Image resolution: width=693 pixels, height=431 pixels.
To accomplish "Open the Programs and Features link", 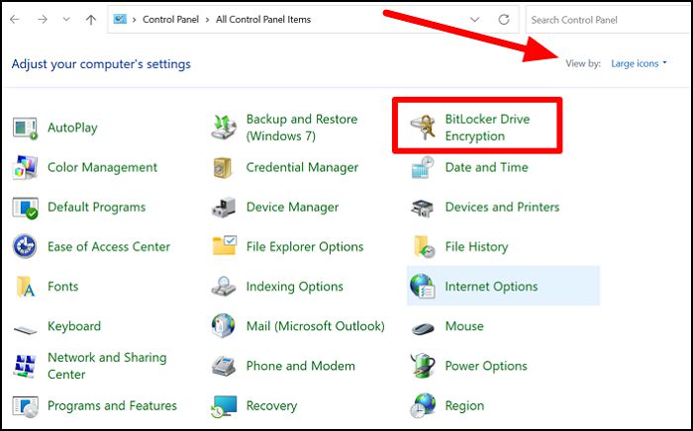I will click(x=112, y=405).
